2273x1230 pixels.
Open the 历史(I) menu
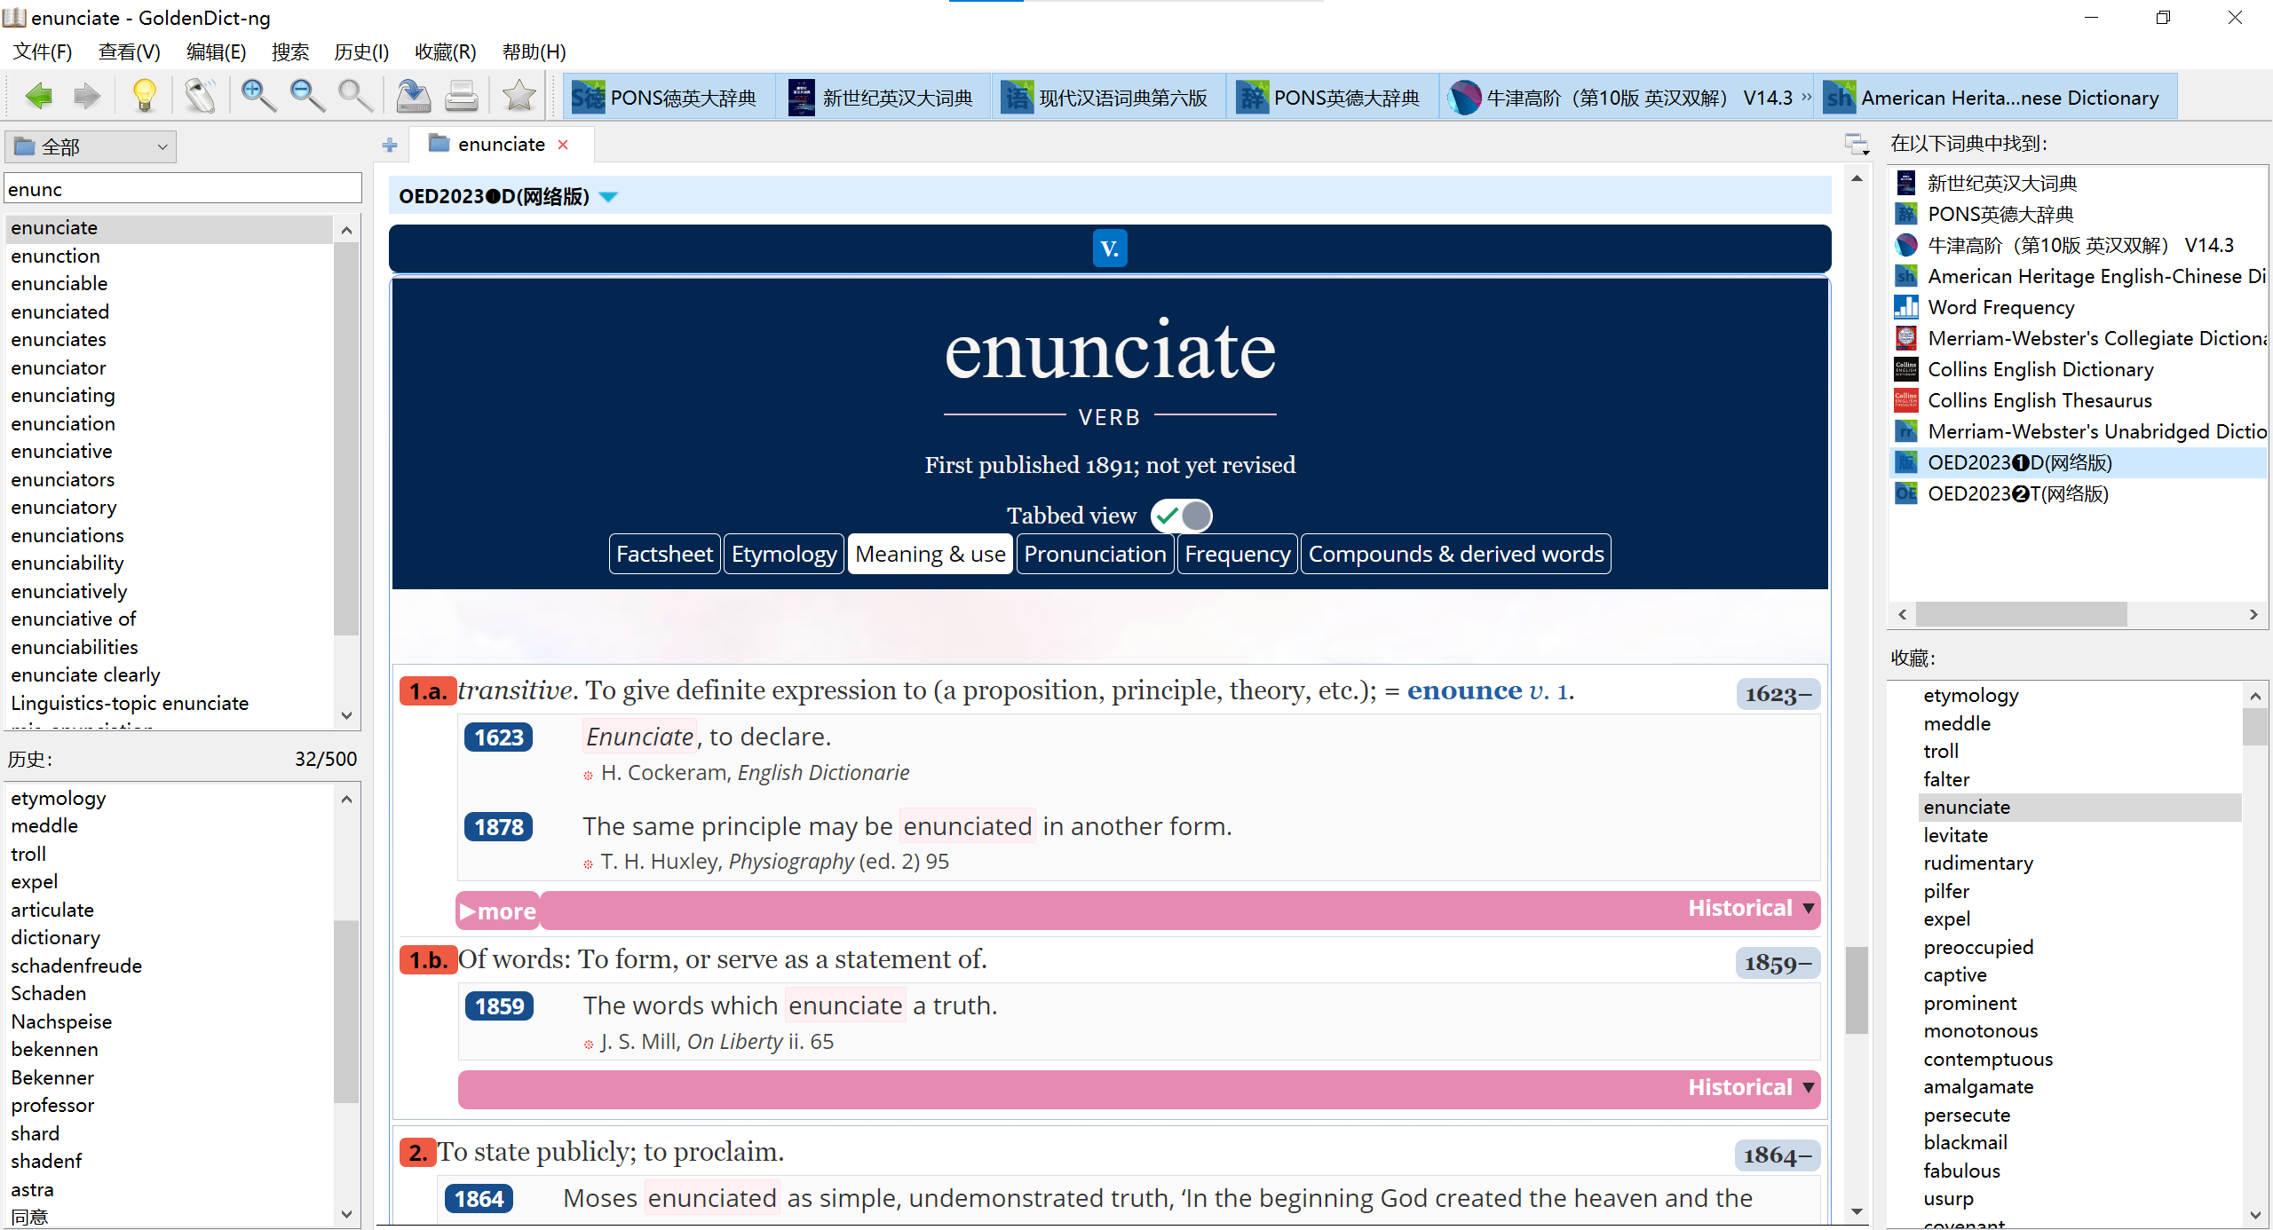pos(361,51)
